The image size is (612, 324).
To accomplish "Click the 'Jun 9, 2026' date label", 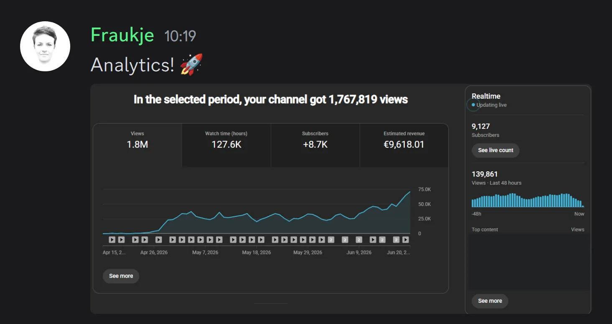I will point(358,253).
